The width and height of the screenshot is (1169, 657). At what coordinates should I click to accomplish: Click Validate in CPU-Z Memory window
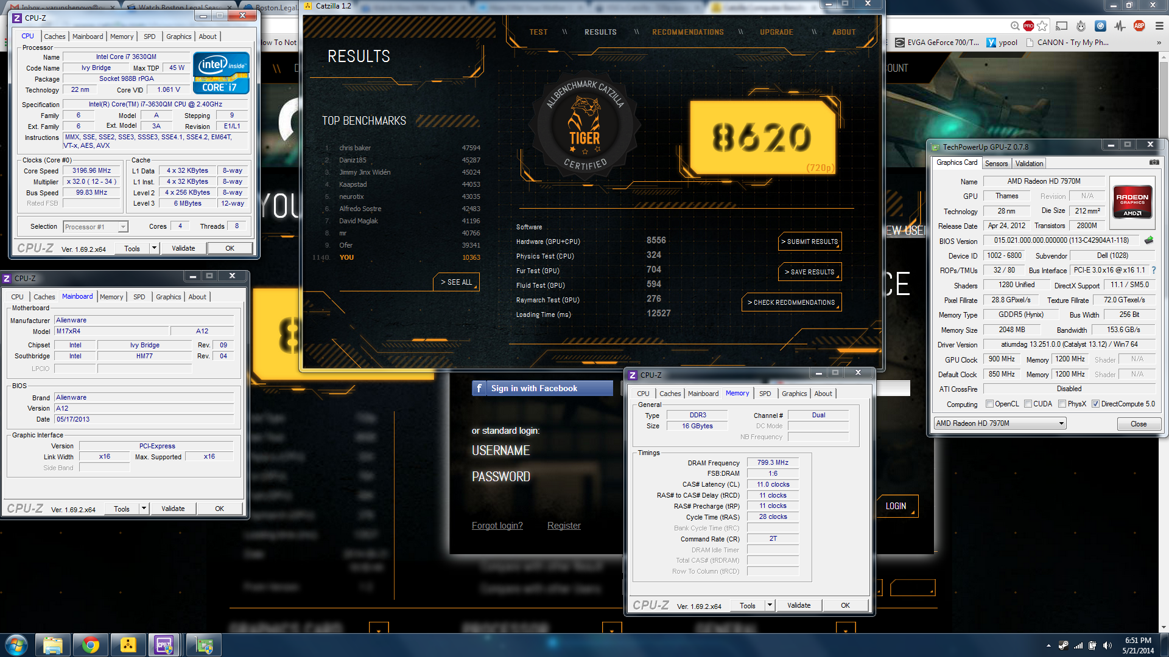coord(798,605)
